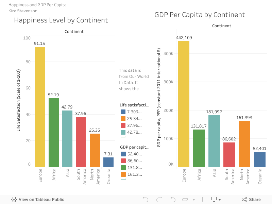Expand the dropdown arrow beside the Refresh icon
The height and width of the screenshot is (204, 272).
tap(194, 200)
